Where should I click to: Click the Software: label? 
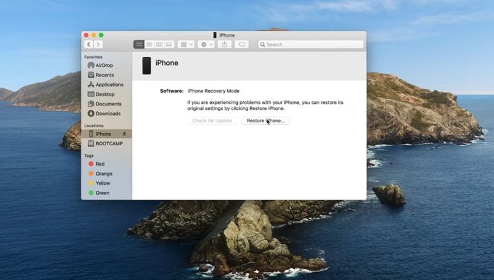(x=172, y=91)
